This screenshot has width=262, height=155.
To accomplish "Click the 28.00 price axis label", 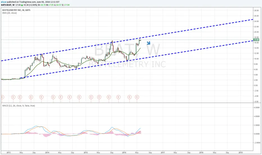I will tap(256, 10).
